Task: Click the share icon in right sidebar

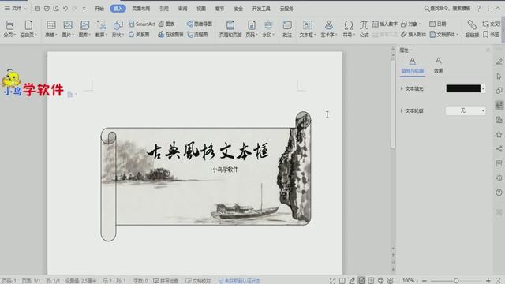Action: click(499, 149)
